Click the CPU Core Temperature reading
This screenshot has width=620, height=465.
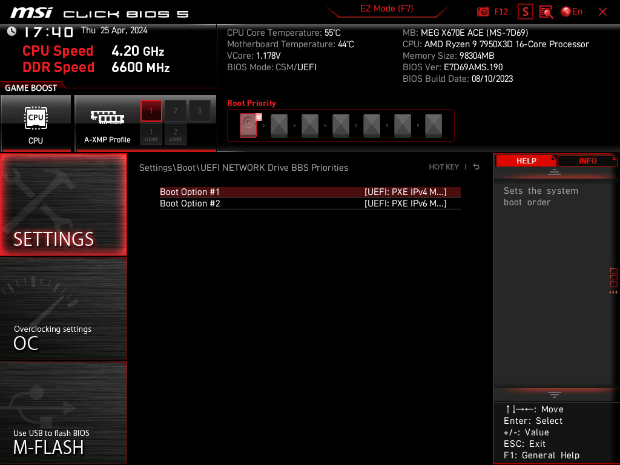(283, 33)
